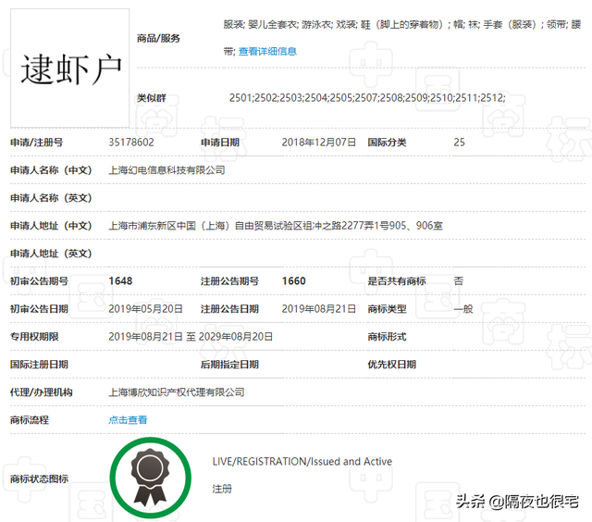Click the 优先权日期 label

[392, 365]
